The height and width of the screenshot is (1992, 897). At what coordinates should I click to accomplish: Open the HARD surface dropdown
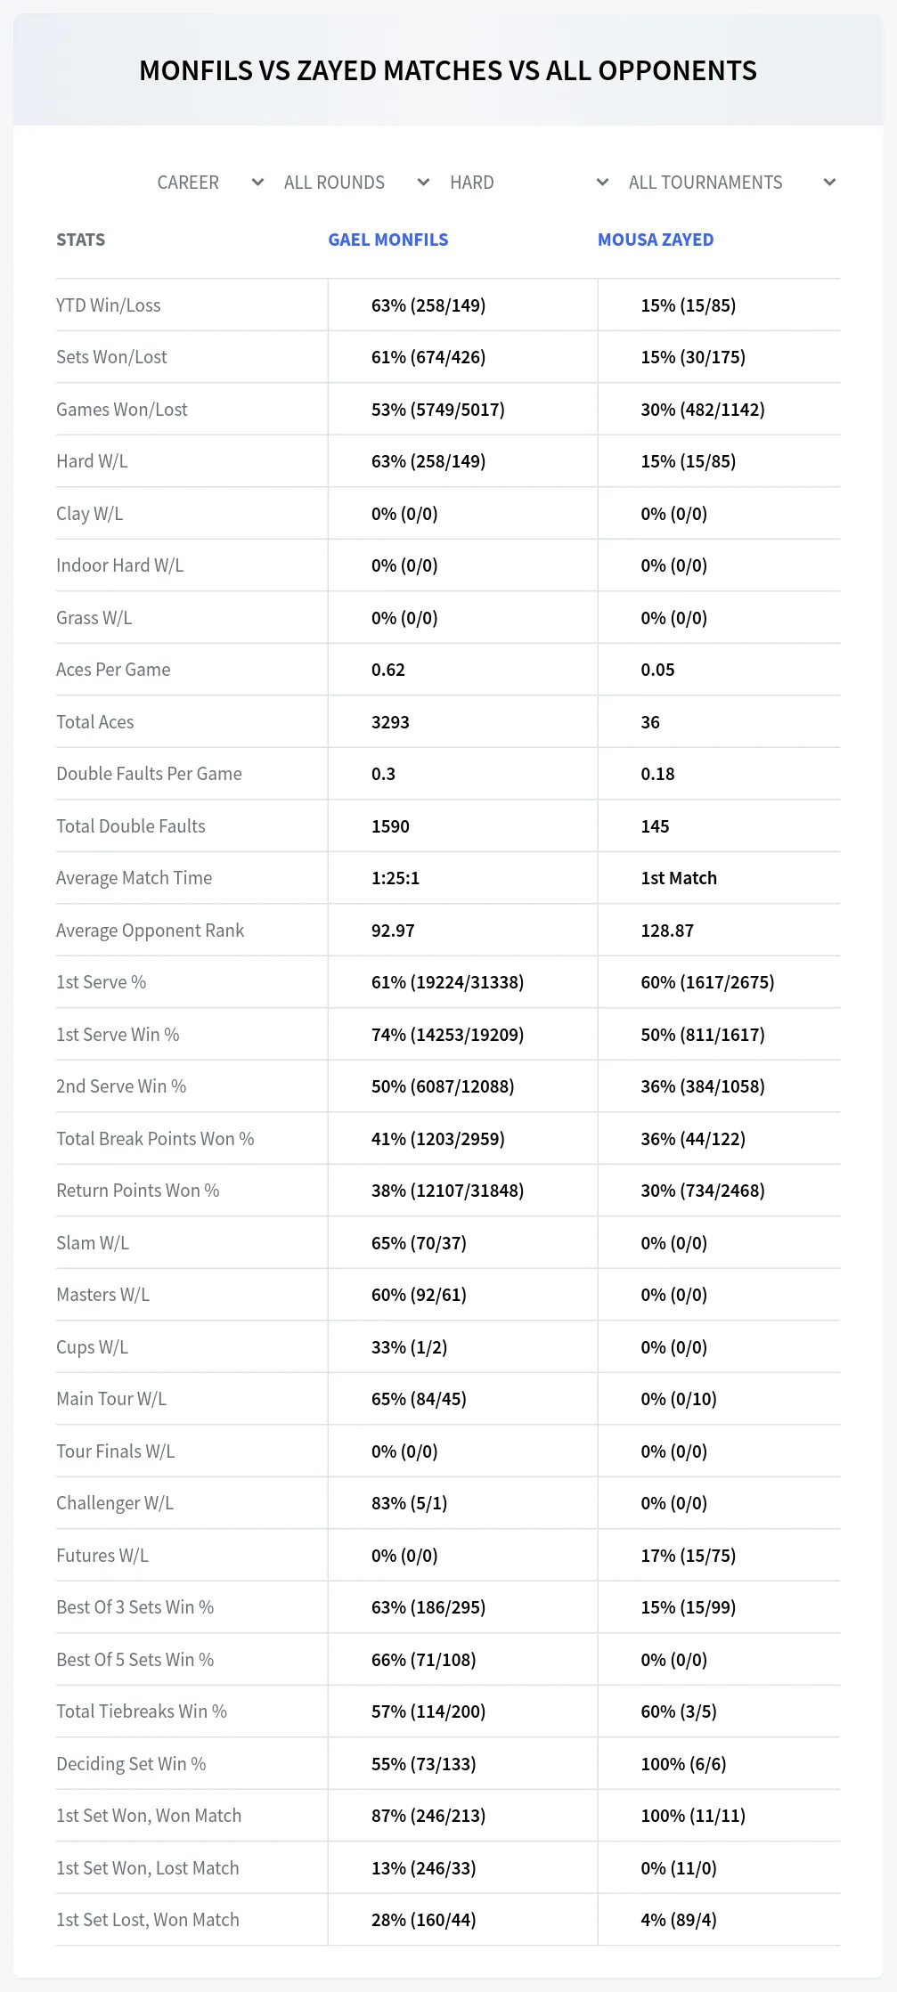click(x=528, y=183)
